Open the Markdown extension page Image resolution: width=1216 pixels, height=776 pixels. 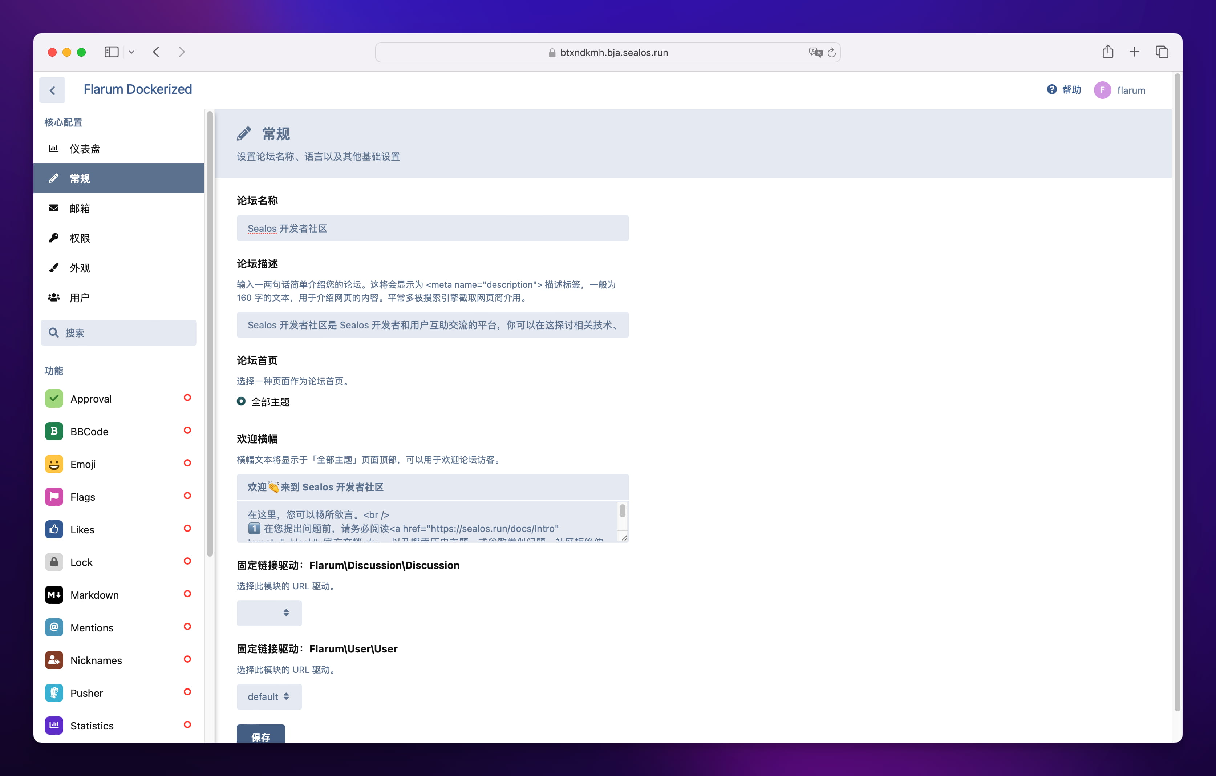pyautogui.click(x=119, y=595)
